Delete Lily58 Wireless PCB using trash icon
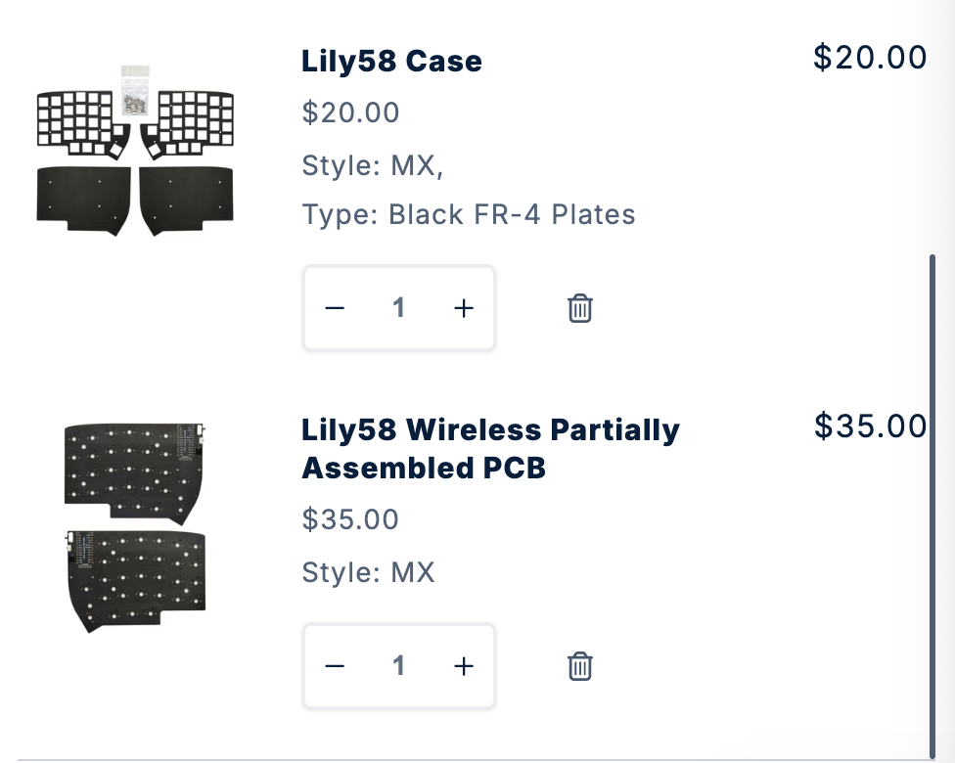This screenshot has height=763, width=955. (x=580, y=666)
